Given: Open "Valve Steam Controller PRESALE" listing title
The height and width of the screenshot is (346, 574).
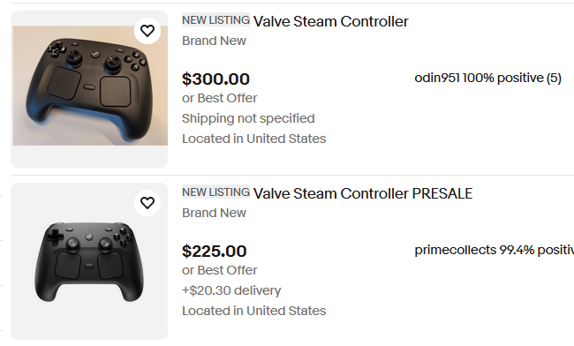Looking at the screenshot, I should tap(363, 193).
